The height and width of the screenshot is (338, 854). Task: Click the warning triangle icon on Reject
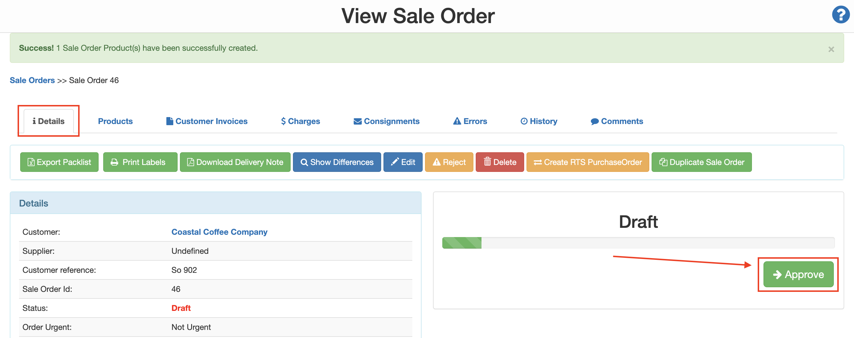(437, 162)
